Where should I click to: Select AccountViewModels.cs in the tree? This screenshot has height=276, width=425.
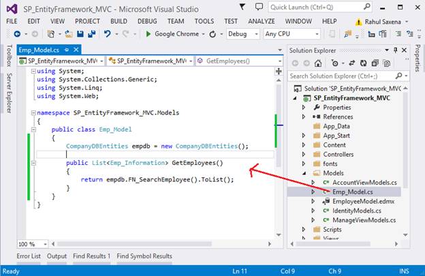pos(364,183)
